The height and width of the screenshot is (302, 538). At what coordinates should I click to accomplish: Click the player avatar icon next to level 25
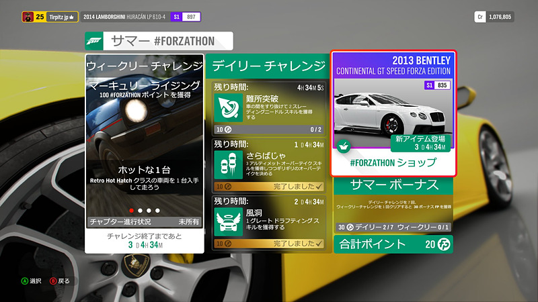[28, 17]
